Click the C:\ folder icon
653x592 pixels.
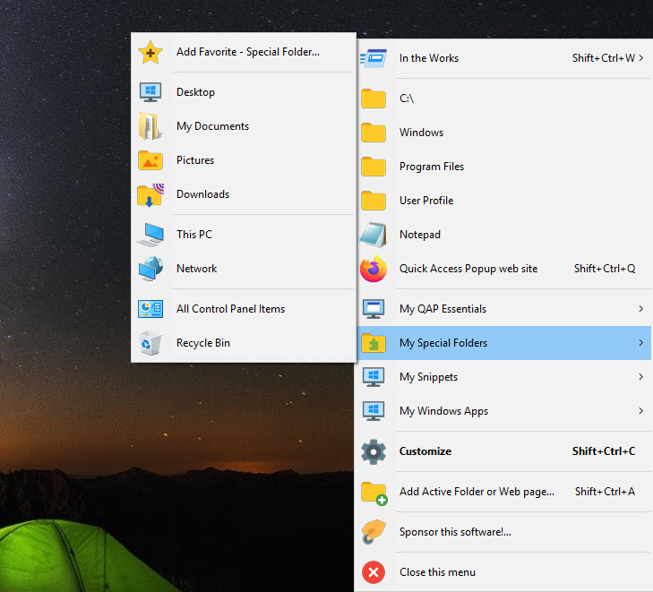point(374,99)
